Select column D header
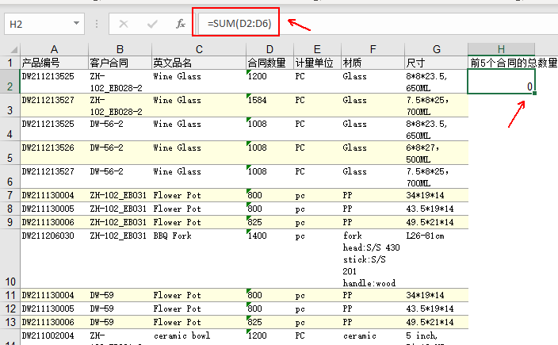The width and height of the screenshot is (558, 345). 269,49
